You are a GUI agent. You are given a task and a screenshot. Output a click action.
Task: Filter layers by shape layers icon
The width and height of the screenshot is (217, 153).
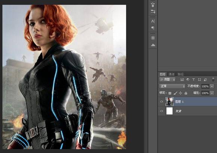199,79
